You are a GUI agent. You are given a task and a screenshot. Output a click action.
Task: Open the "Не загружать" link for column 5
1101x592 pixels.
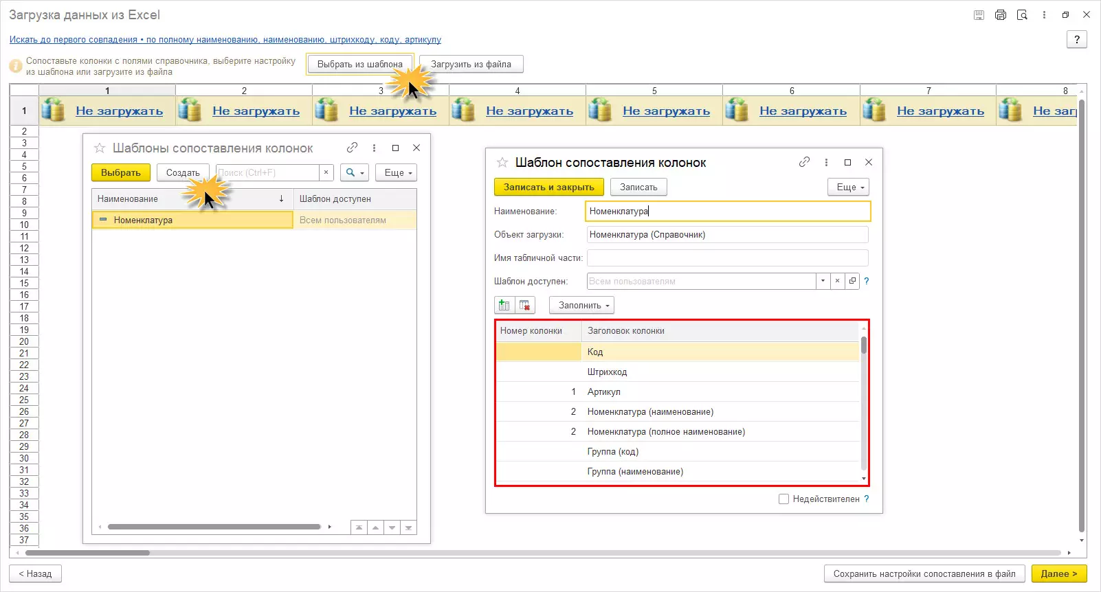pos(667,111)
